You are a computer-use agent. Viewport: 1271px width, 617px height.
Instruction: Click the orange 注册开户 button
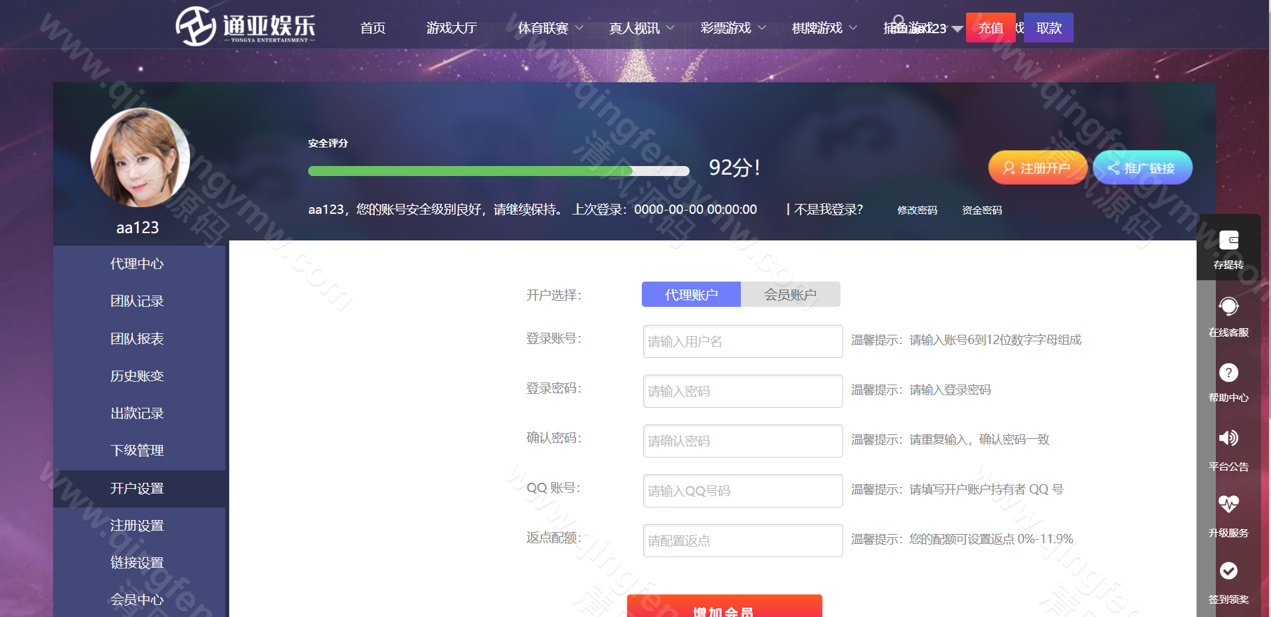click(x=1037, y=168)
